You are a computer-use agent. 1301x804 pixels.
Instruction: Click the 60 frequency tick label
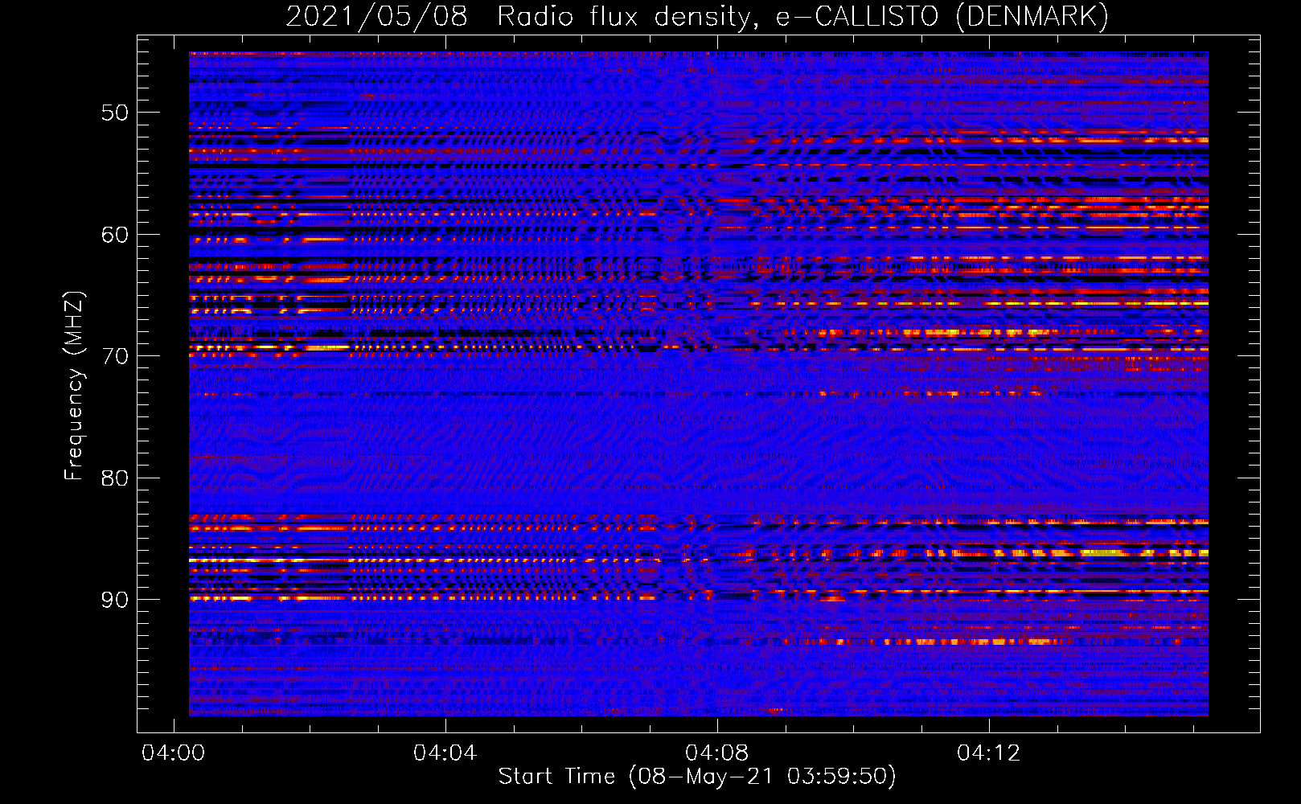[x=115, y=235]
